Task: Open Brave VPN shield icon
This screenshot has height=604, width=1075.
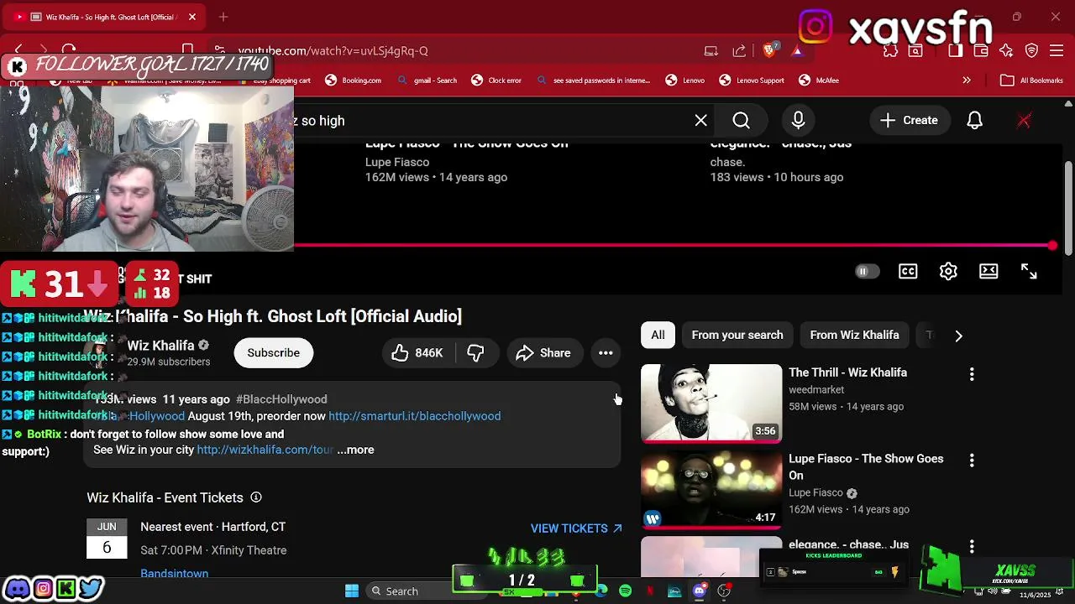Action: pyautogui.click(x=1031, y=50)
